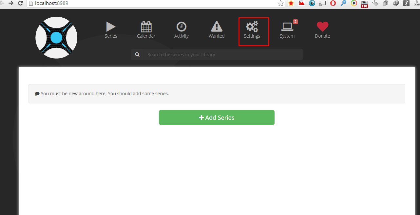The image size is (420, 215).
Task: Reload the page with the browser refresh button
Action: (x=20, y=3)
